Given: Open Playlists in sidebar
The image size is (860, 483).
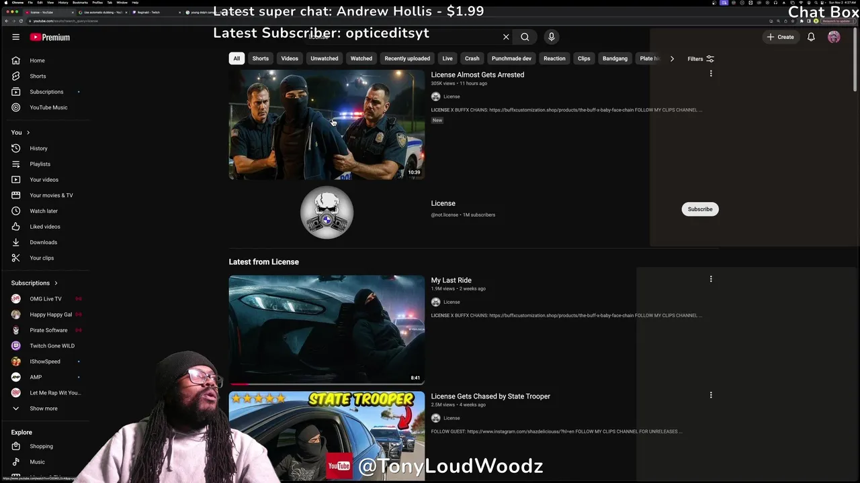Looking at the screenshot, I should click(x=44, y=164).
